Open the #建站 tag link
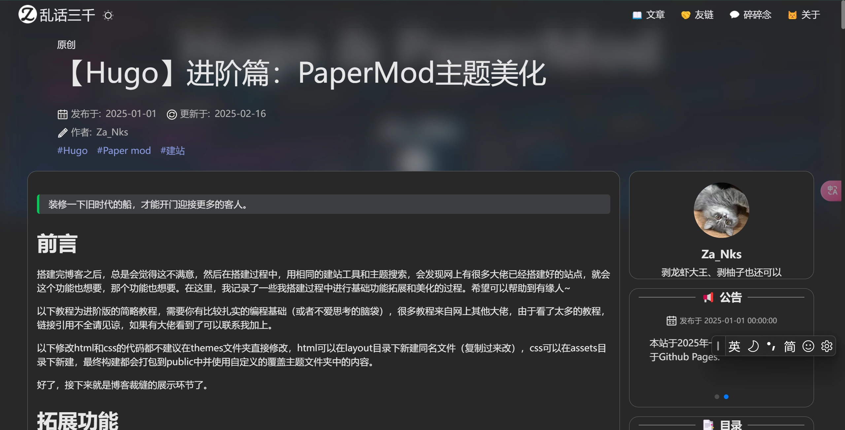845x430 pixels. pos(172,151)
